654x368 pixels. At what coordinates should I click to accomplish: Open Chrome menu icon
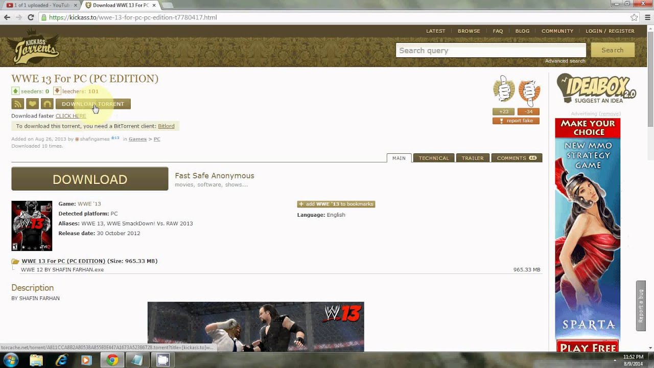pyautogui.click(x=647, y=17)
